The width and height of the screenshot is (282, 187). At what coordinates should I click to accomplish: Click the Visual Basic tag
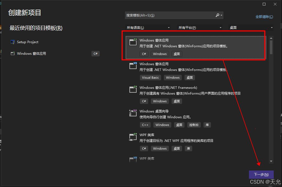tap(151, 78)
